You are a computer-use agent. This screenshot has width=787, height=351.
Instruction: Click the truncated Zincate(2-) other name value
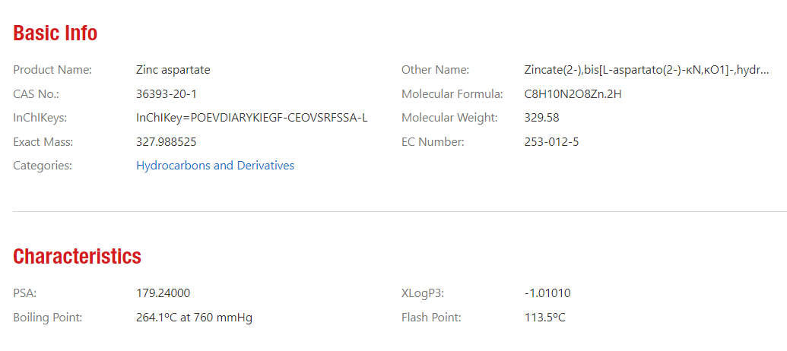(646, 70)
